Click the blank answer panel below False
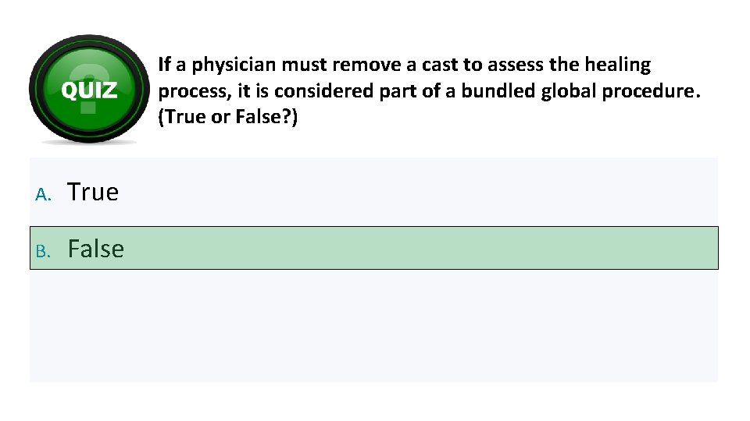This screenshot has height=421, width=750. 373,326
